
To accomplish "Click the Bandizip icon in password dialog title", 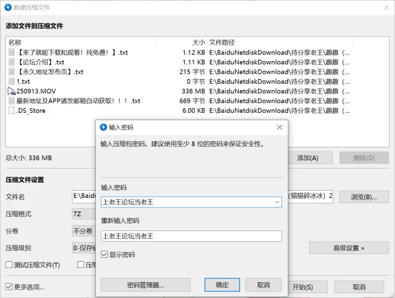I will [103, 127].
